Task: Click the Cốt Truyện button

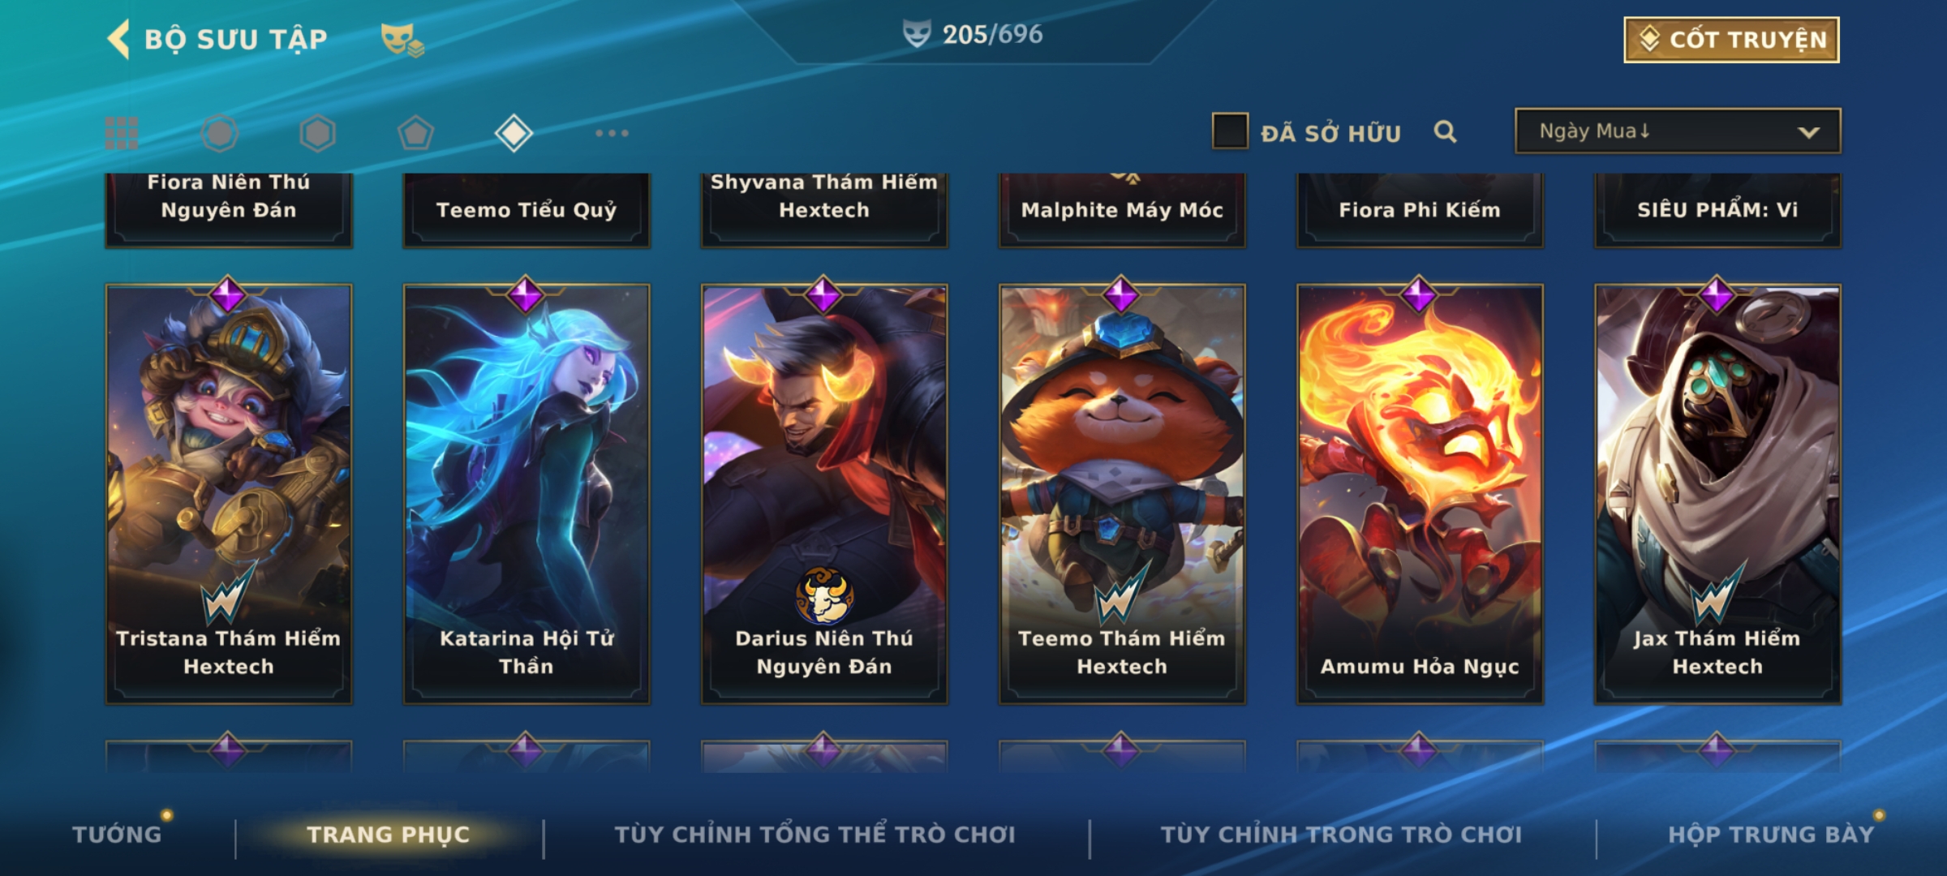Action: (x=1731, y=40)
